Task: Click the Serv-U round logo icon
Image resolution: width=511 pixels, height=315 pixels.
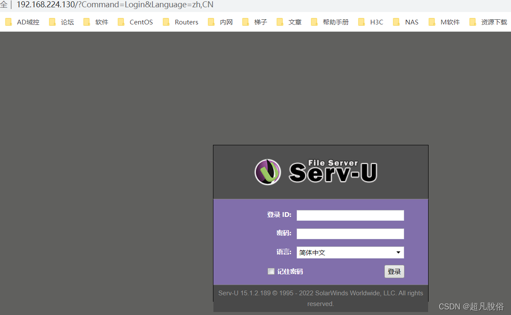Action: click(268, 172)
